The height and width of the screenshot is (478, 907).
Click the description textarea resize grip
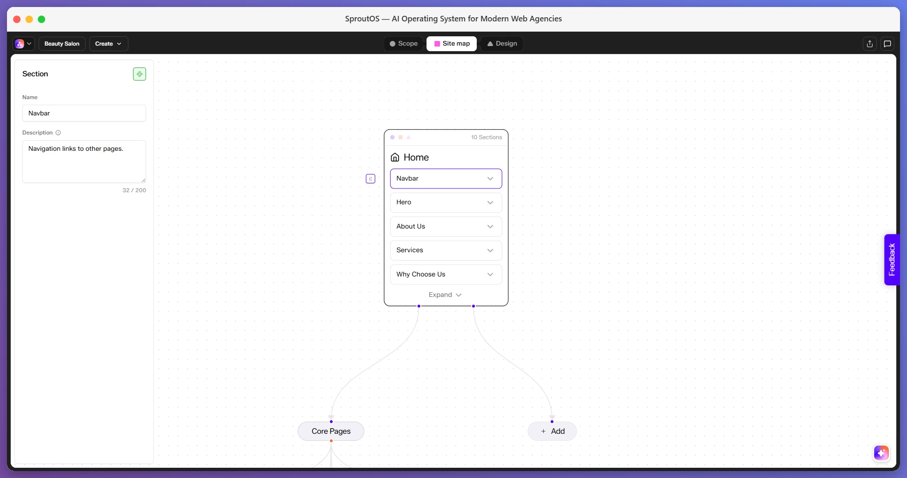(x=143, y=180)
